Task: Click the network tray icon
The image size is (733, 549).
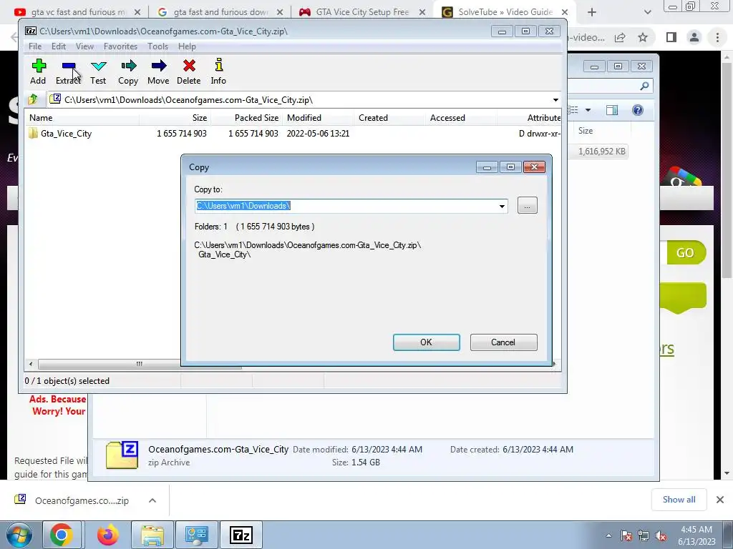Action: pyautogui.click(x=644, y=536)
